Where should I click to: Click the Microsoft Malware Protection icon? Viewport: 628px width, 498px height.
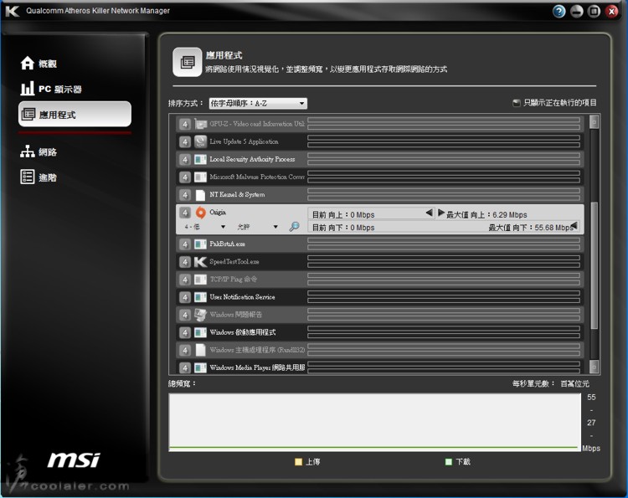[200, 177]
